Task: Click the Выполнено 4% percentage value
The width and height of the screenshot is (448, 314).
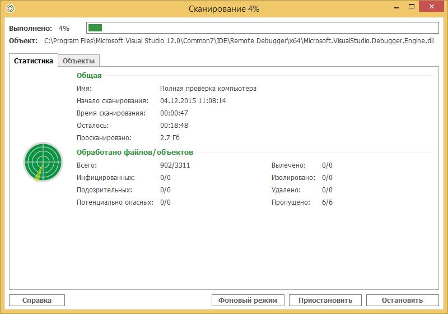Action: point(64,29)
